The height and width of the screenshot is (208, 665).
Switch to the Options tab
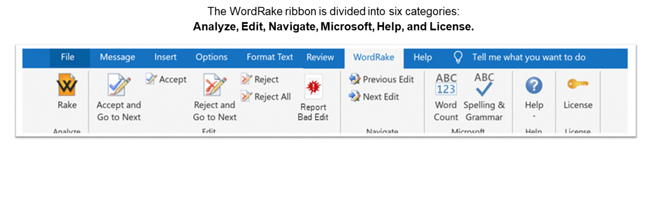coord(212,57)
